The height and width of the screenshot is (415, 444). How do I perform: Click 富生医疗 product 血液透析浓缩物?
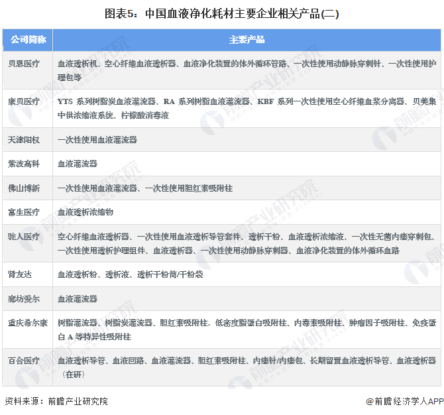point(85,212)
